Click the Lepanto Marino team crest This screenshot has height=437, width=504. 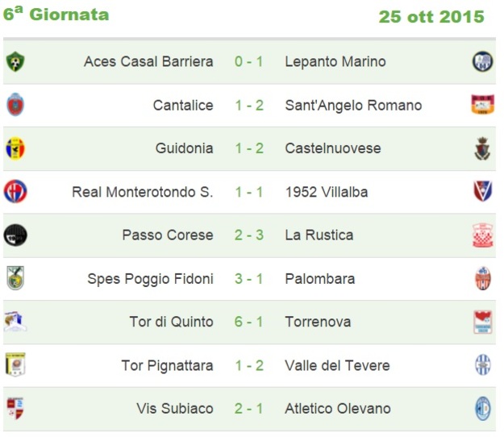482,61
